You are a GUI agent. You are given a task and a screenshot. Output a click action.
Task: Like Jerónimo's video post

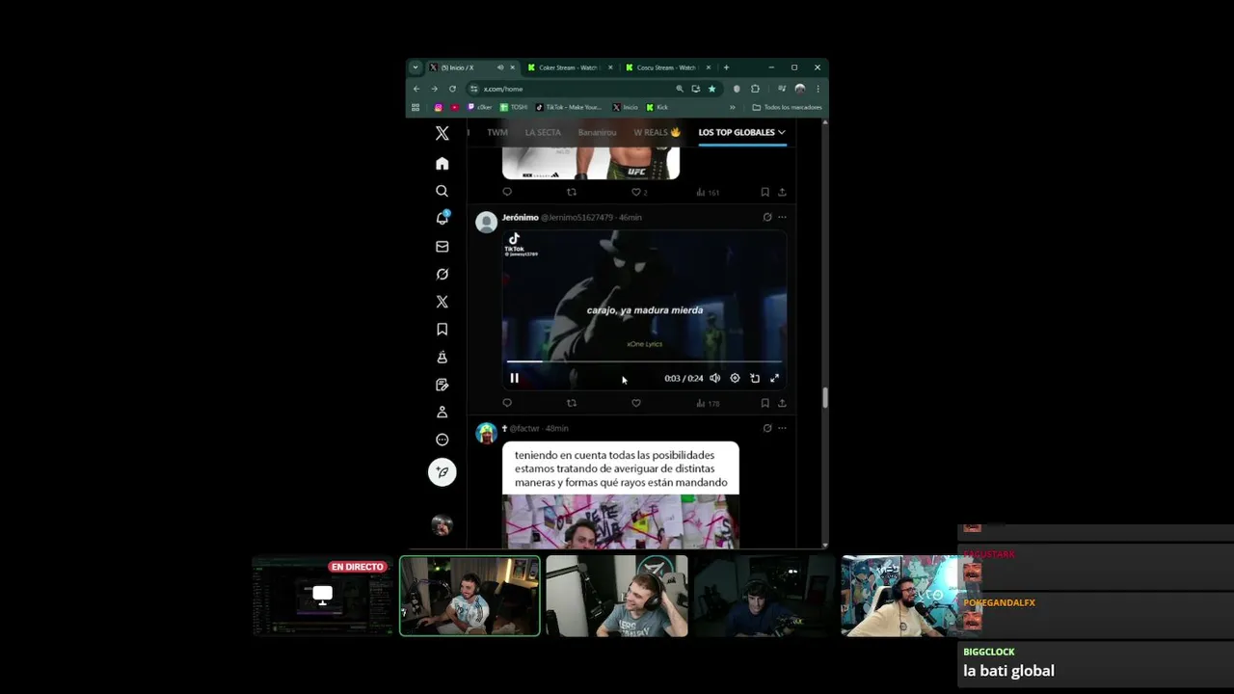click(x=636, y=403)
